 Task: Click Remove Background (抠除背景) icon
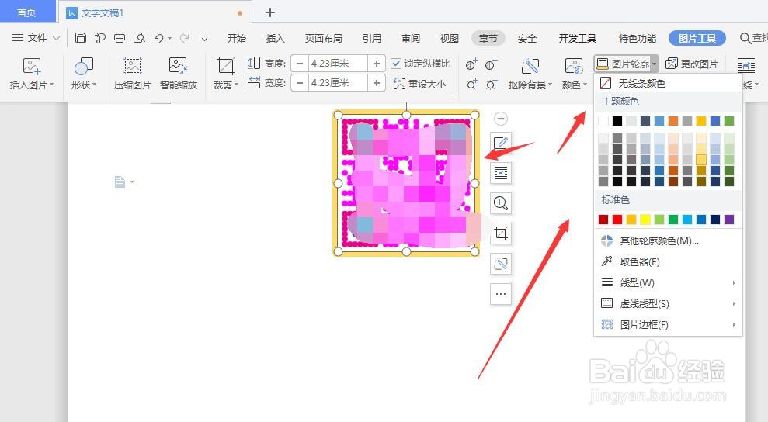point(530,66)
